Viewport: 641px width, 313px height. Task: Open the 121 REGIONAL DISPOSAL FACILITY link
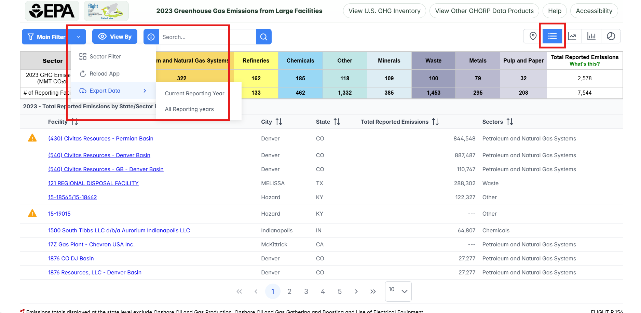tap(93, 183)
